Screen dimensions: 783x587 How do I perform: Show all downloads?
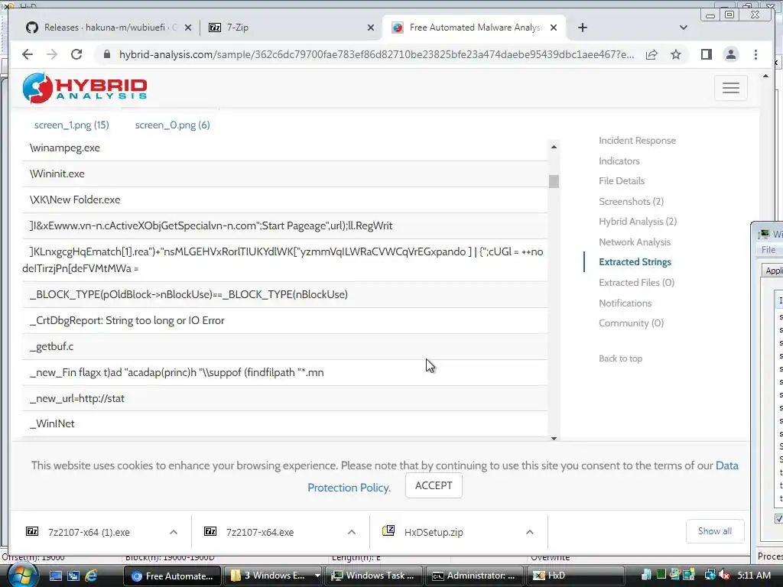715,531
